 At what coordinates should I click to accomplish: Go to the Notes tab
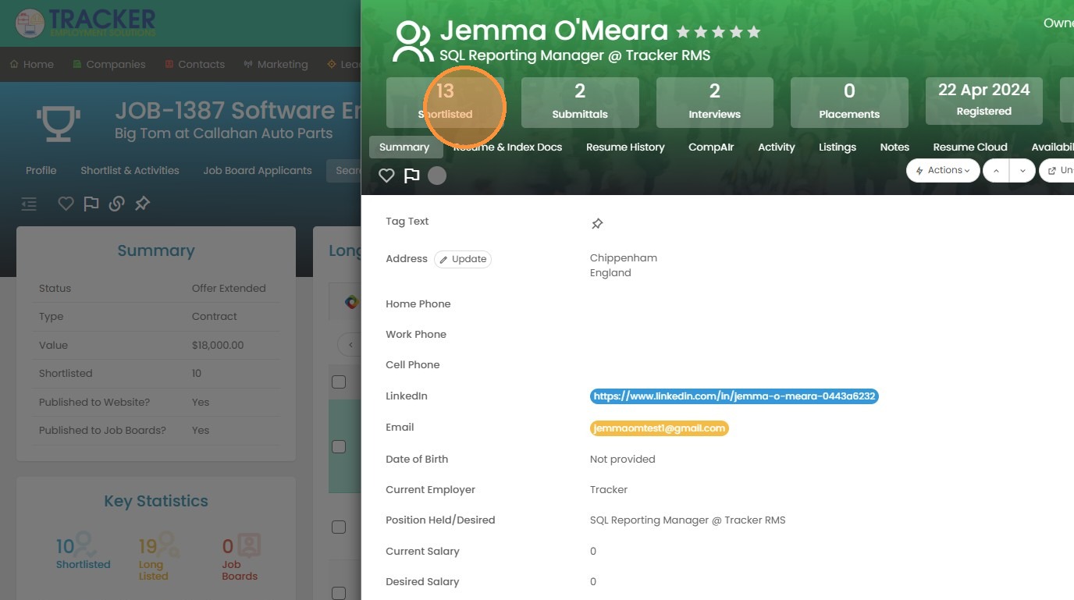click(894, 147)
